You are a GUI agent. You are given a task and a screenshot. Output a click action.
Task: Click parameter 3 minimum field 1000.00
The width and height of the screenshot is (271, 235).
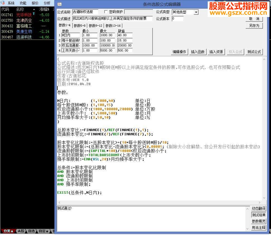tap(90, 45)
